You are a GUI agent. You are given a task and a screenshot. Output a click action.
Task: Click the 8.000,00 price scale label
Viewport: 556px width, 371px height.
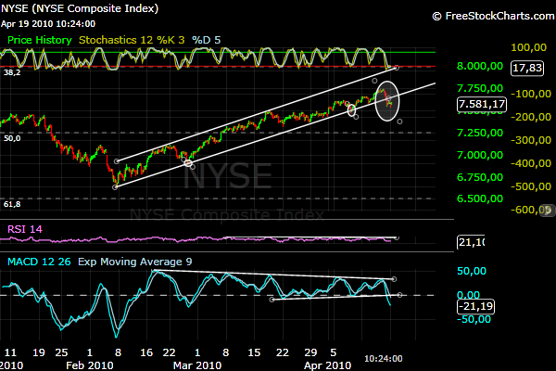(480, 66)
